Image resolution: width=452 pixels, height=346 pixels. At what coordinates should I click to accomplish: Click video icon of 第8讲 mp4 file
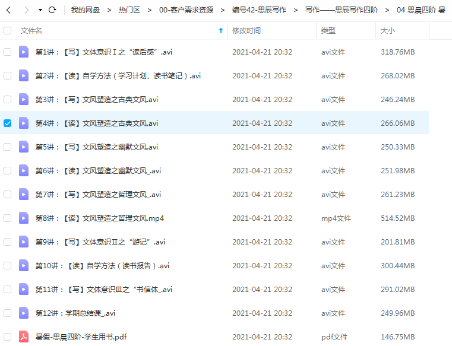click(24, 218)
